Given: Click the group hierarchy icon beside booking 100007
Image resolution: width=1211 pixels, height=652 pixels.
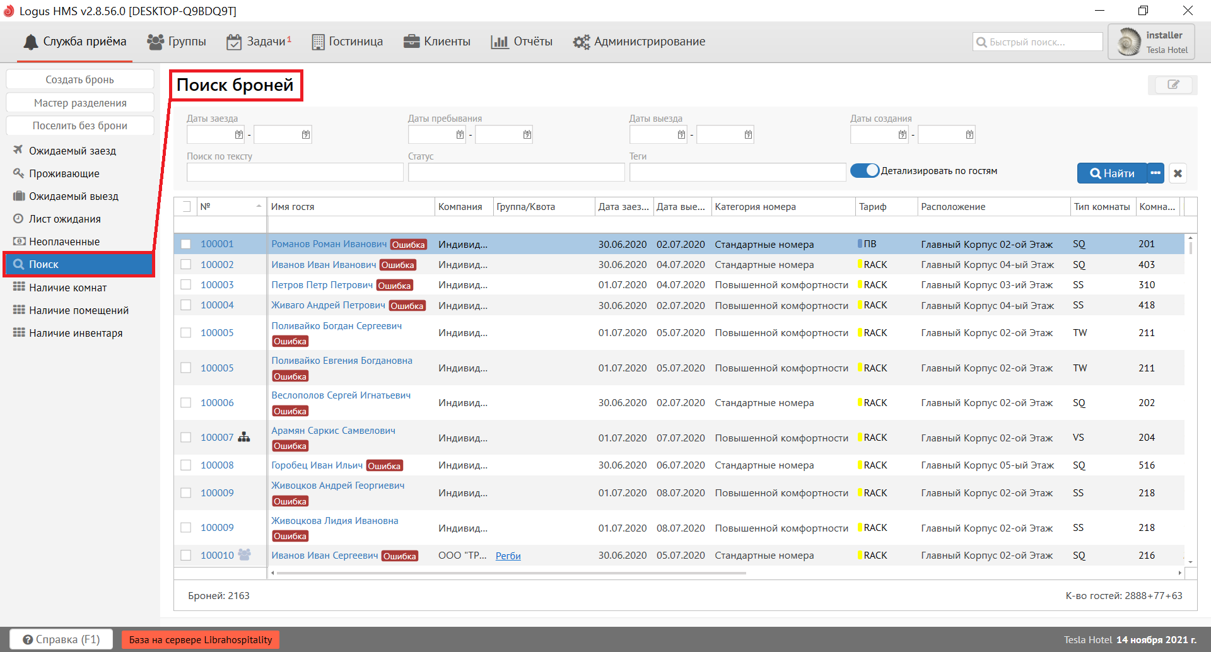Looking at the screenshot, I should (244, 437).
